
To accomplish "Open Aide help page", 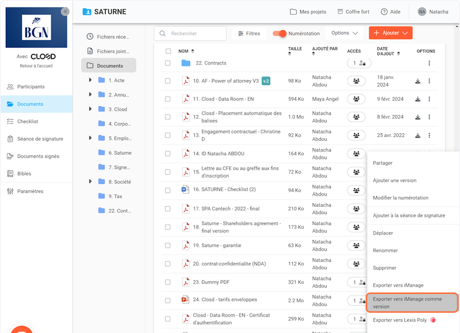I will pos(390,12).
